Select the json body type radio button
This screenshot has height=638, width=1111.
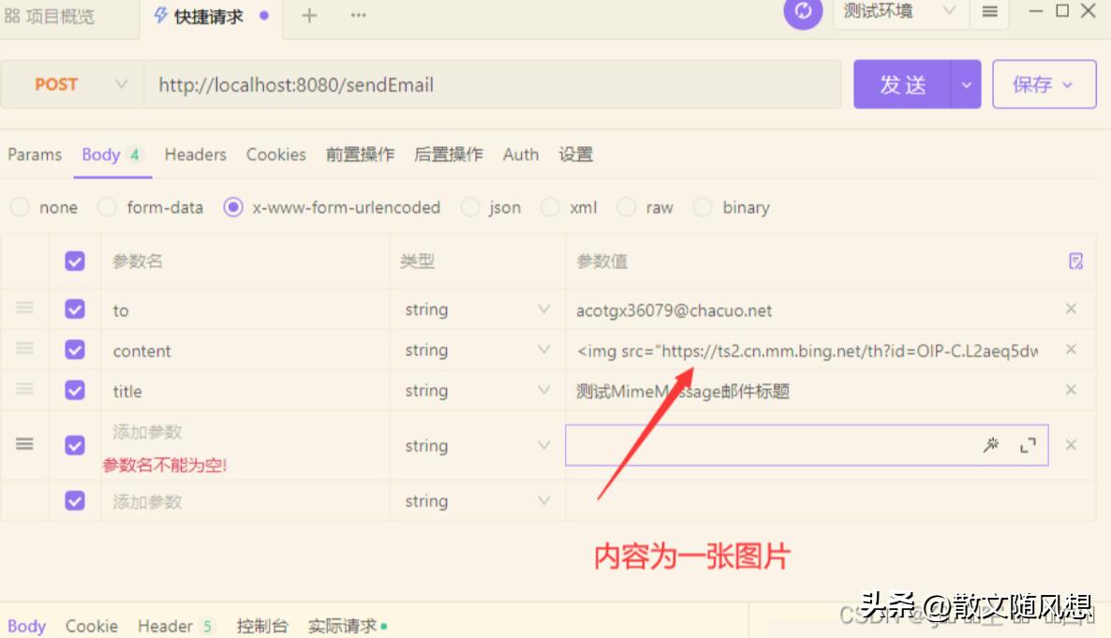469,207
